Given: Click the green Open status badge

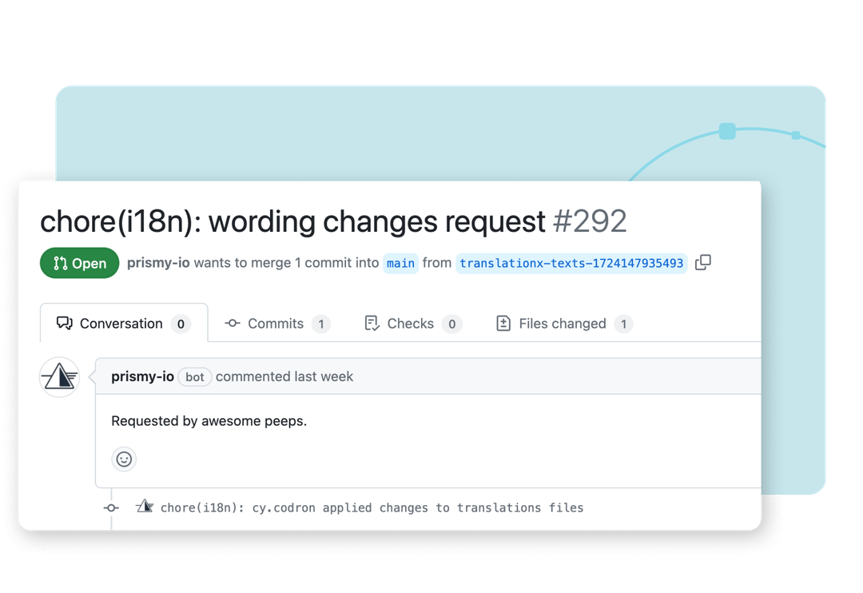Looking at the screenshot, I should pyautogui.click(x=79, y=263).
